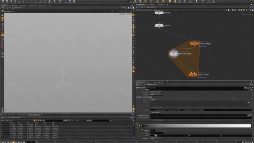Select the ramp point marker at left end
Image resolution: width=254 pixels, height=143 pixels.
[x=143, y=129]
